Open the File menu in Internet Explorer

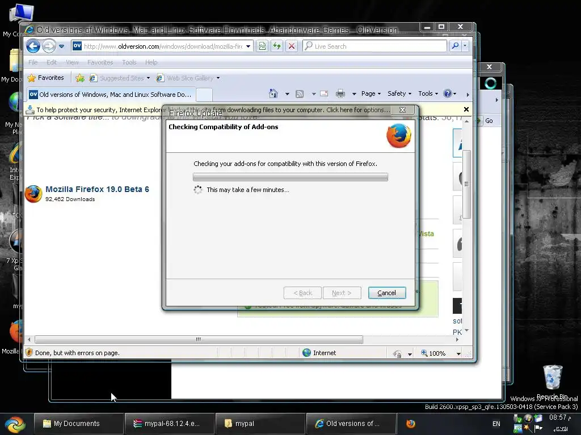point(33,62)
